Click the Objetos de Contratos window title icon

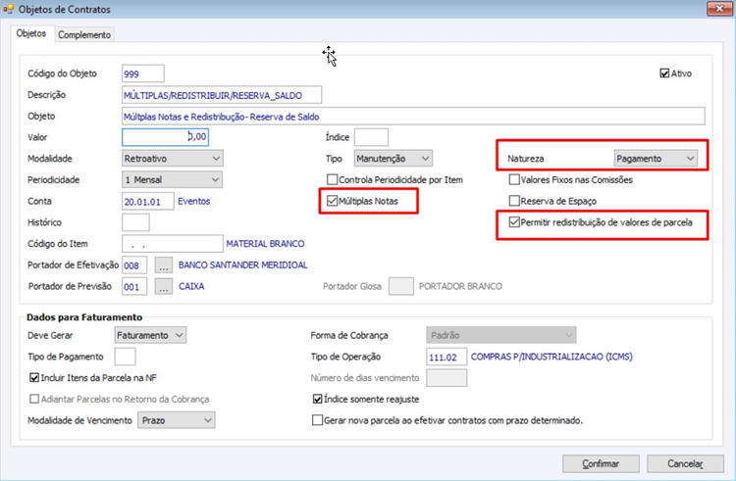point(8,9)
